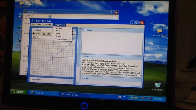Click the graph plot area
The image size is (196, 110).
pyautogui.click(x=52, y=57)
